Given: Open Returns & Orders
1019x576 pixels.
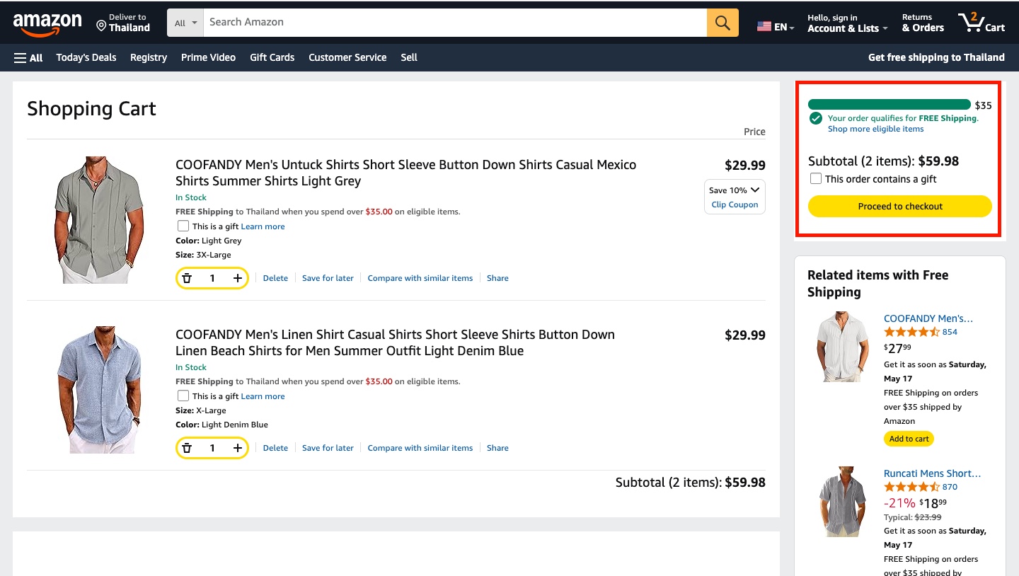Looking at the screenshot, I should (923, 23).
